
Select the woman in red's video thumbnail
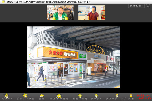pyautogui.click(x=92, y=13)
